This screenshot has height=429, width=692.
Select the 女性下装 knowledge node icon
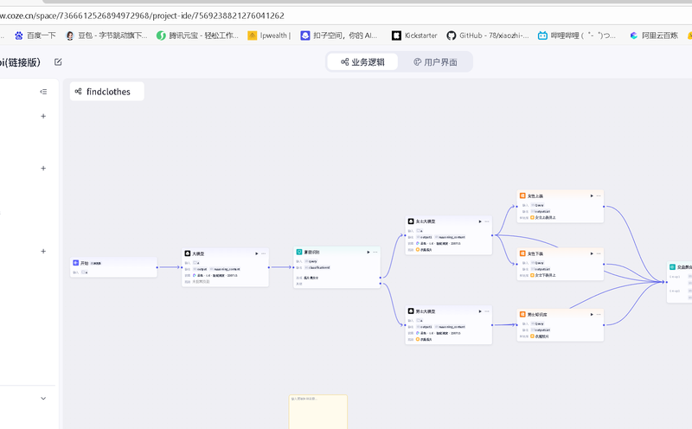coord(522,253)
